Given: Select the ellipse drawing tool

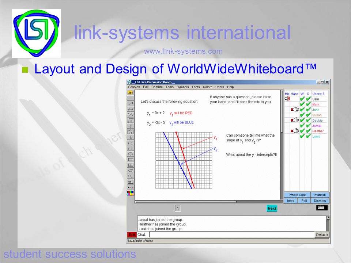Looking at the screenshot, I should (131, 154).
